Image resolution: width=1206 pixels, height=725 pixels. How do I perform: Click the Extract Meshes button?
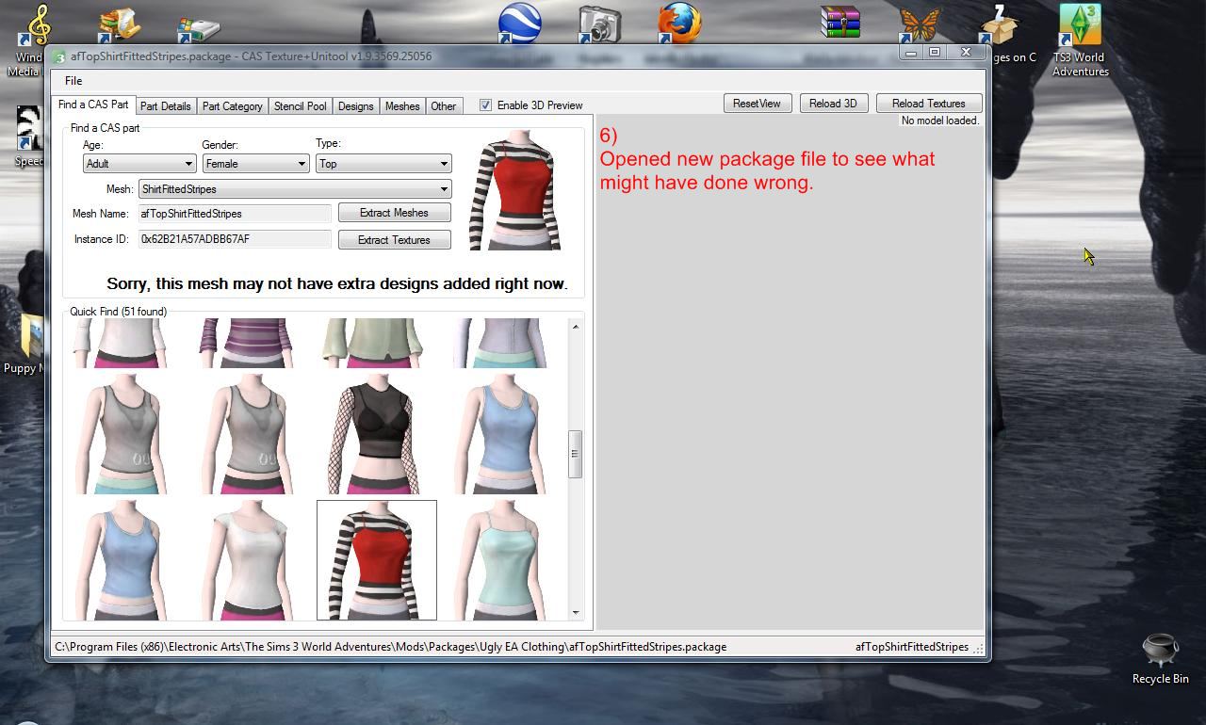pos(394,213)
